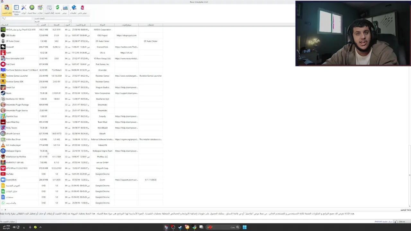Sort by the comments (تعليقات) column header
The width and height of the screenshot is (411, 231).
[151, 25]
